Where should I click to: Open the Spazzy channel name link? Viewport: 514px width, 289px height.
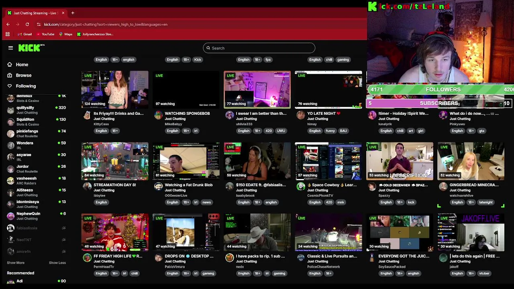(x=384, y=195)
